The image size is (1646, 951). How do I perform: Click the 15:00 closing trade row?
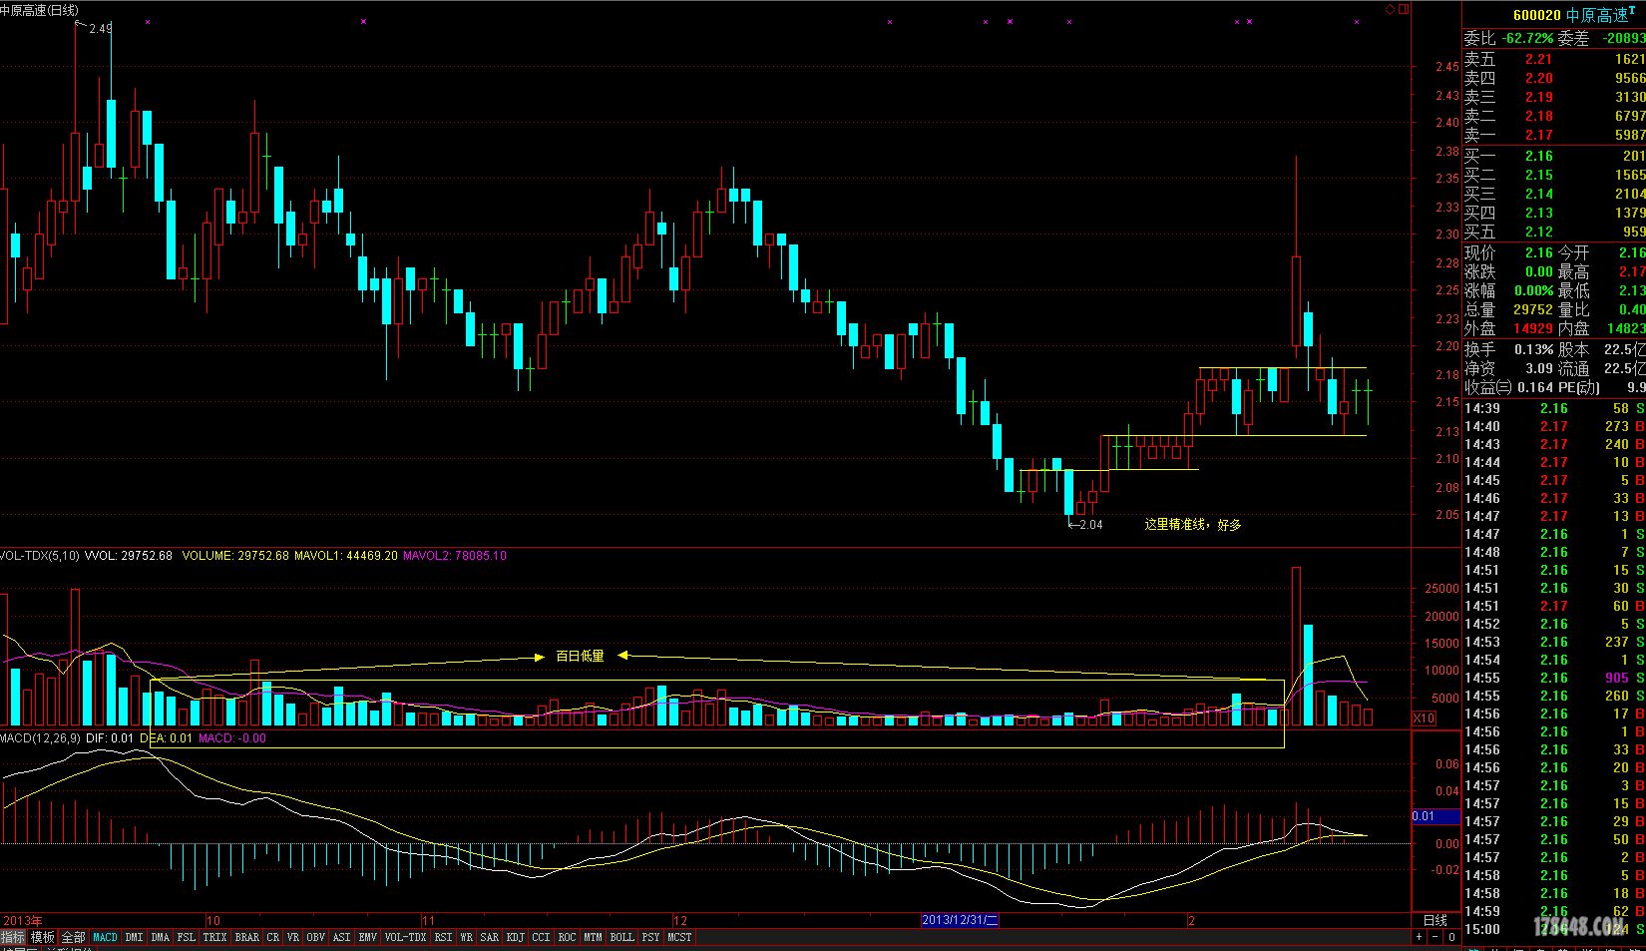[1554, 929]
